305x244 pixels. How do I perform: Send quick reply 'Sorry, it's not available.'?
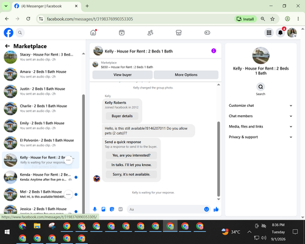point(131,174)
